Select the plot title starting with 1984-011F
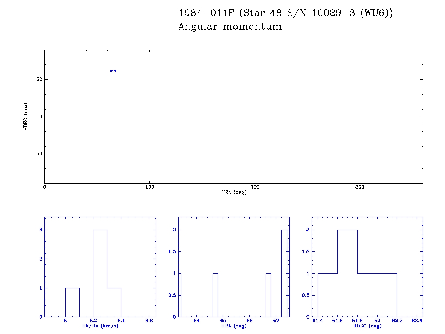The height and width of the screenshot is (334, 445). [286, 13]
